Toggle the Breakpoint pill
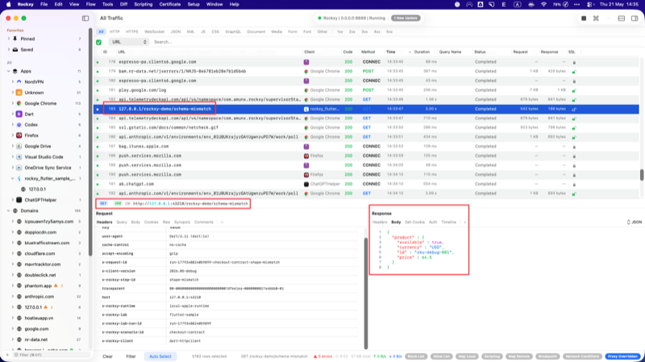Viewport: 645px width, 362px height. 547,356
